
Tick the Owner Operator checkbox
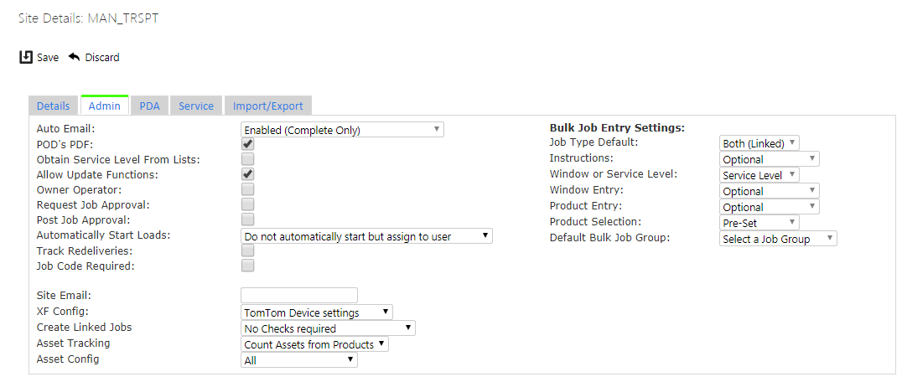(x=248, y=189)
